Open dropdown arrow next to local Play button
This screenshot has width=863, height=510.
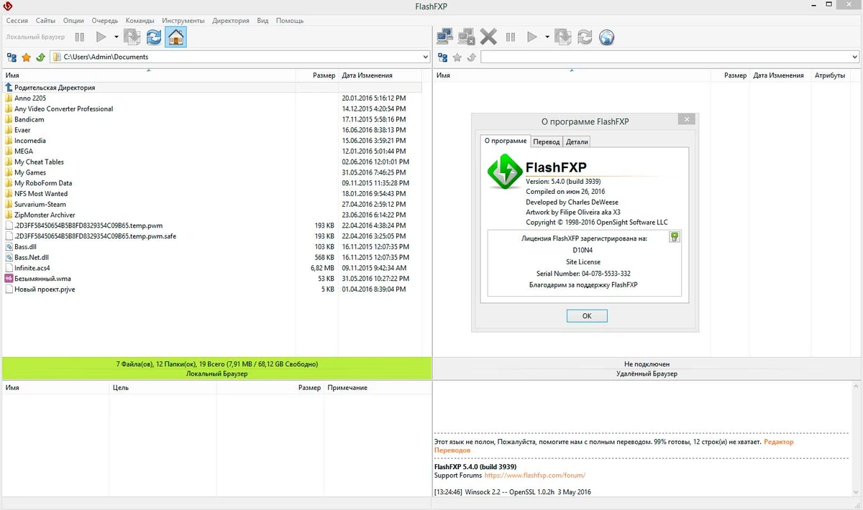pos(116,37)
